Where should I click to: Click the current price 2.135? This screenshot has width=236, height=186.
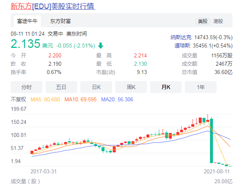coord(25,44)
